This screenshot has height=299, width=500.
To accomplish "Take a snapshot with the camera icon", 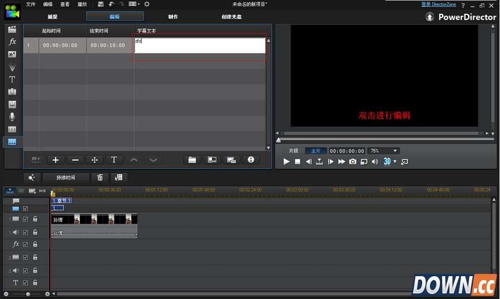I will [x=353, y=162].
